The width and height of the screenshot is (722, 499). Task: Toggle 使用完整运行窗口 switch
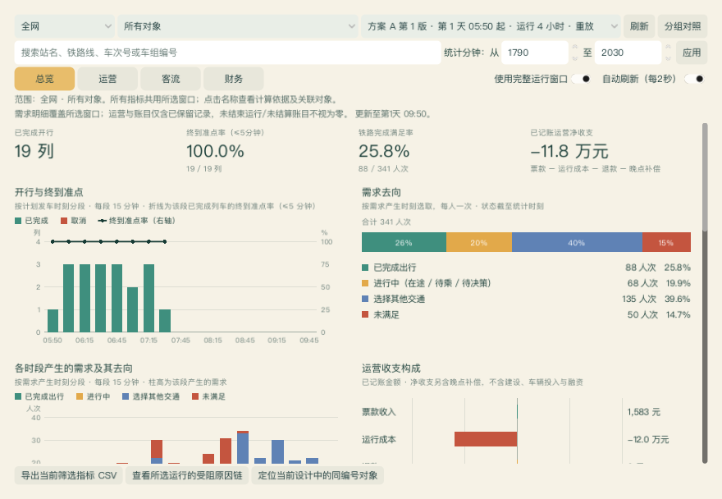581,79
